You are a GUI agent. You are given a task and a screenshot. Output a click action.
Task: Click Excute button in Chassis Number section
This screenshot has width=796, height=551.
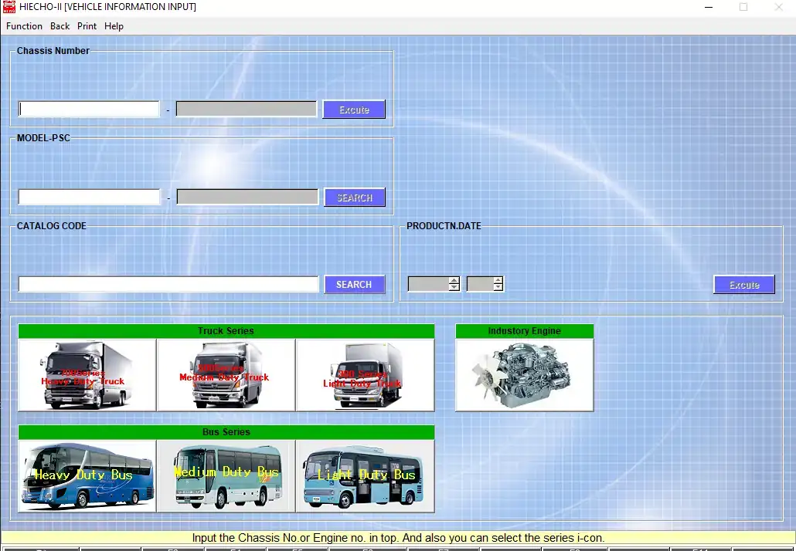click(x=354, y=110)
